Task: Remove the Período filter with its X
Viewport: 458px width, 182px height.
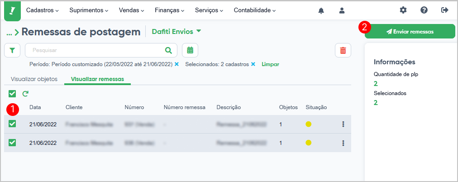Action: 177,64
